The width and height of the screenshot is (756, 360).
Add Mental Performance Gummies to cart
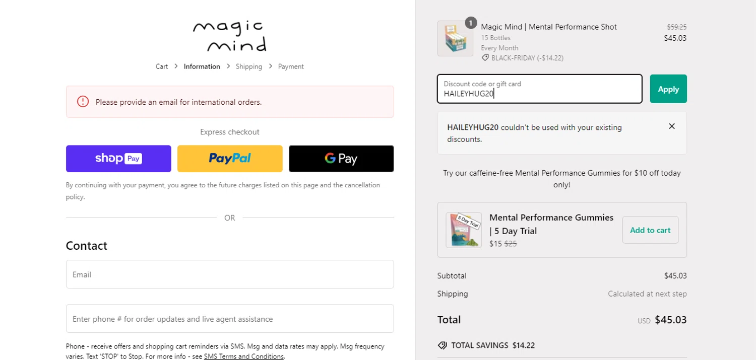pos(650,230)
